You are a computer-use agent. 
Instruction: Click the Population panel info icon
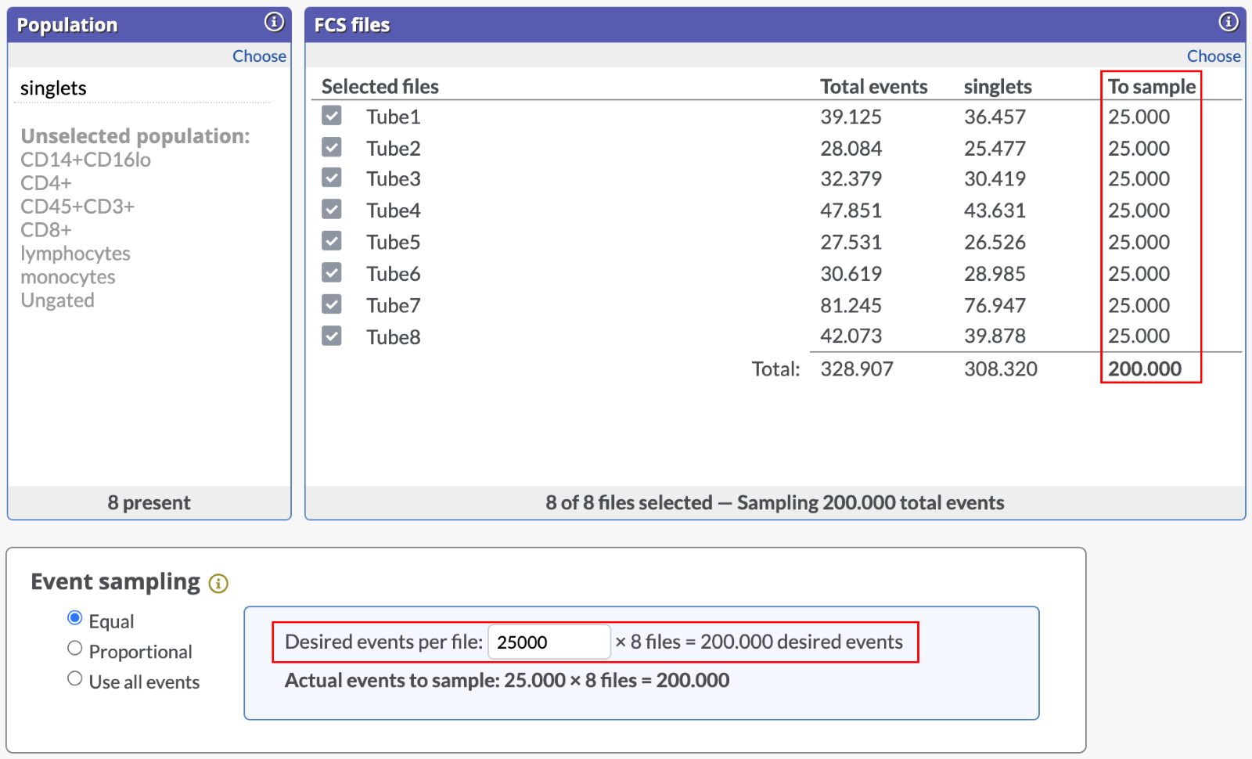pos(274,22)
